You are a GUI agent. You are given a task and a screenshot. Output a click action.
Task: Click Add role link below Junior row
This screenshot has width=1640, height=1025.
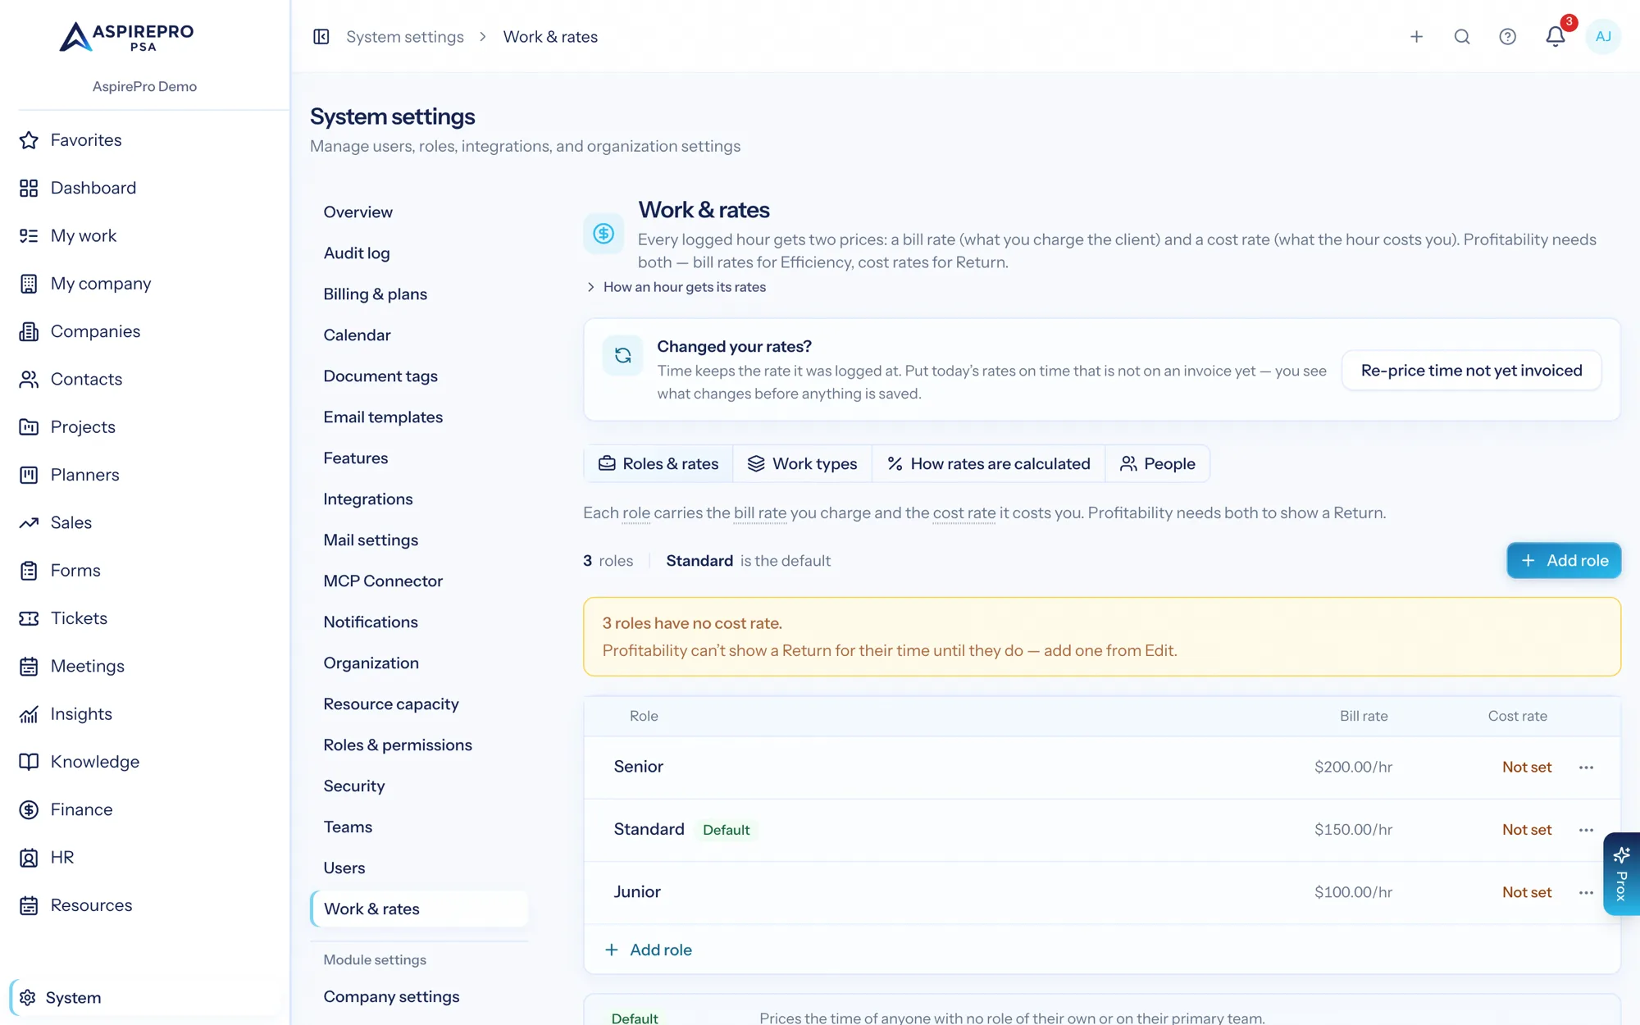648,950
